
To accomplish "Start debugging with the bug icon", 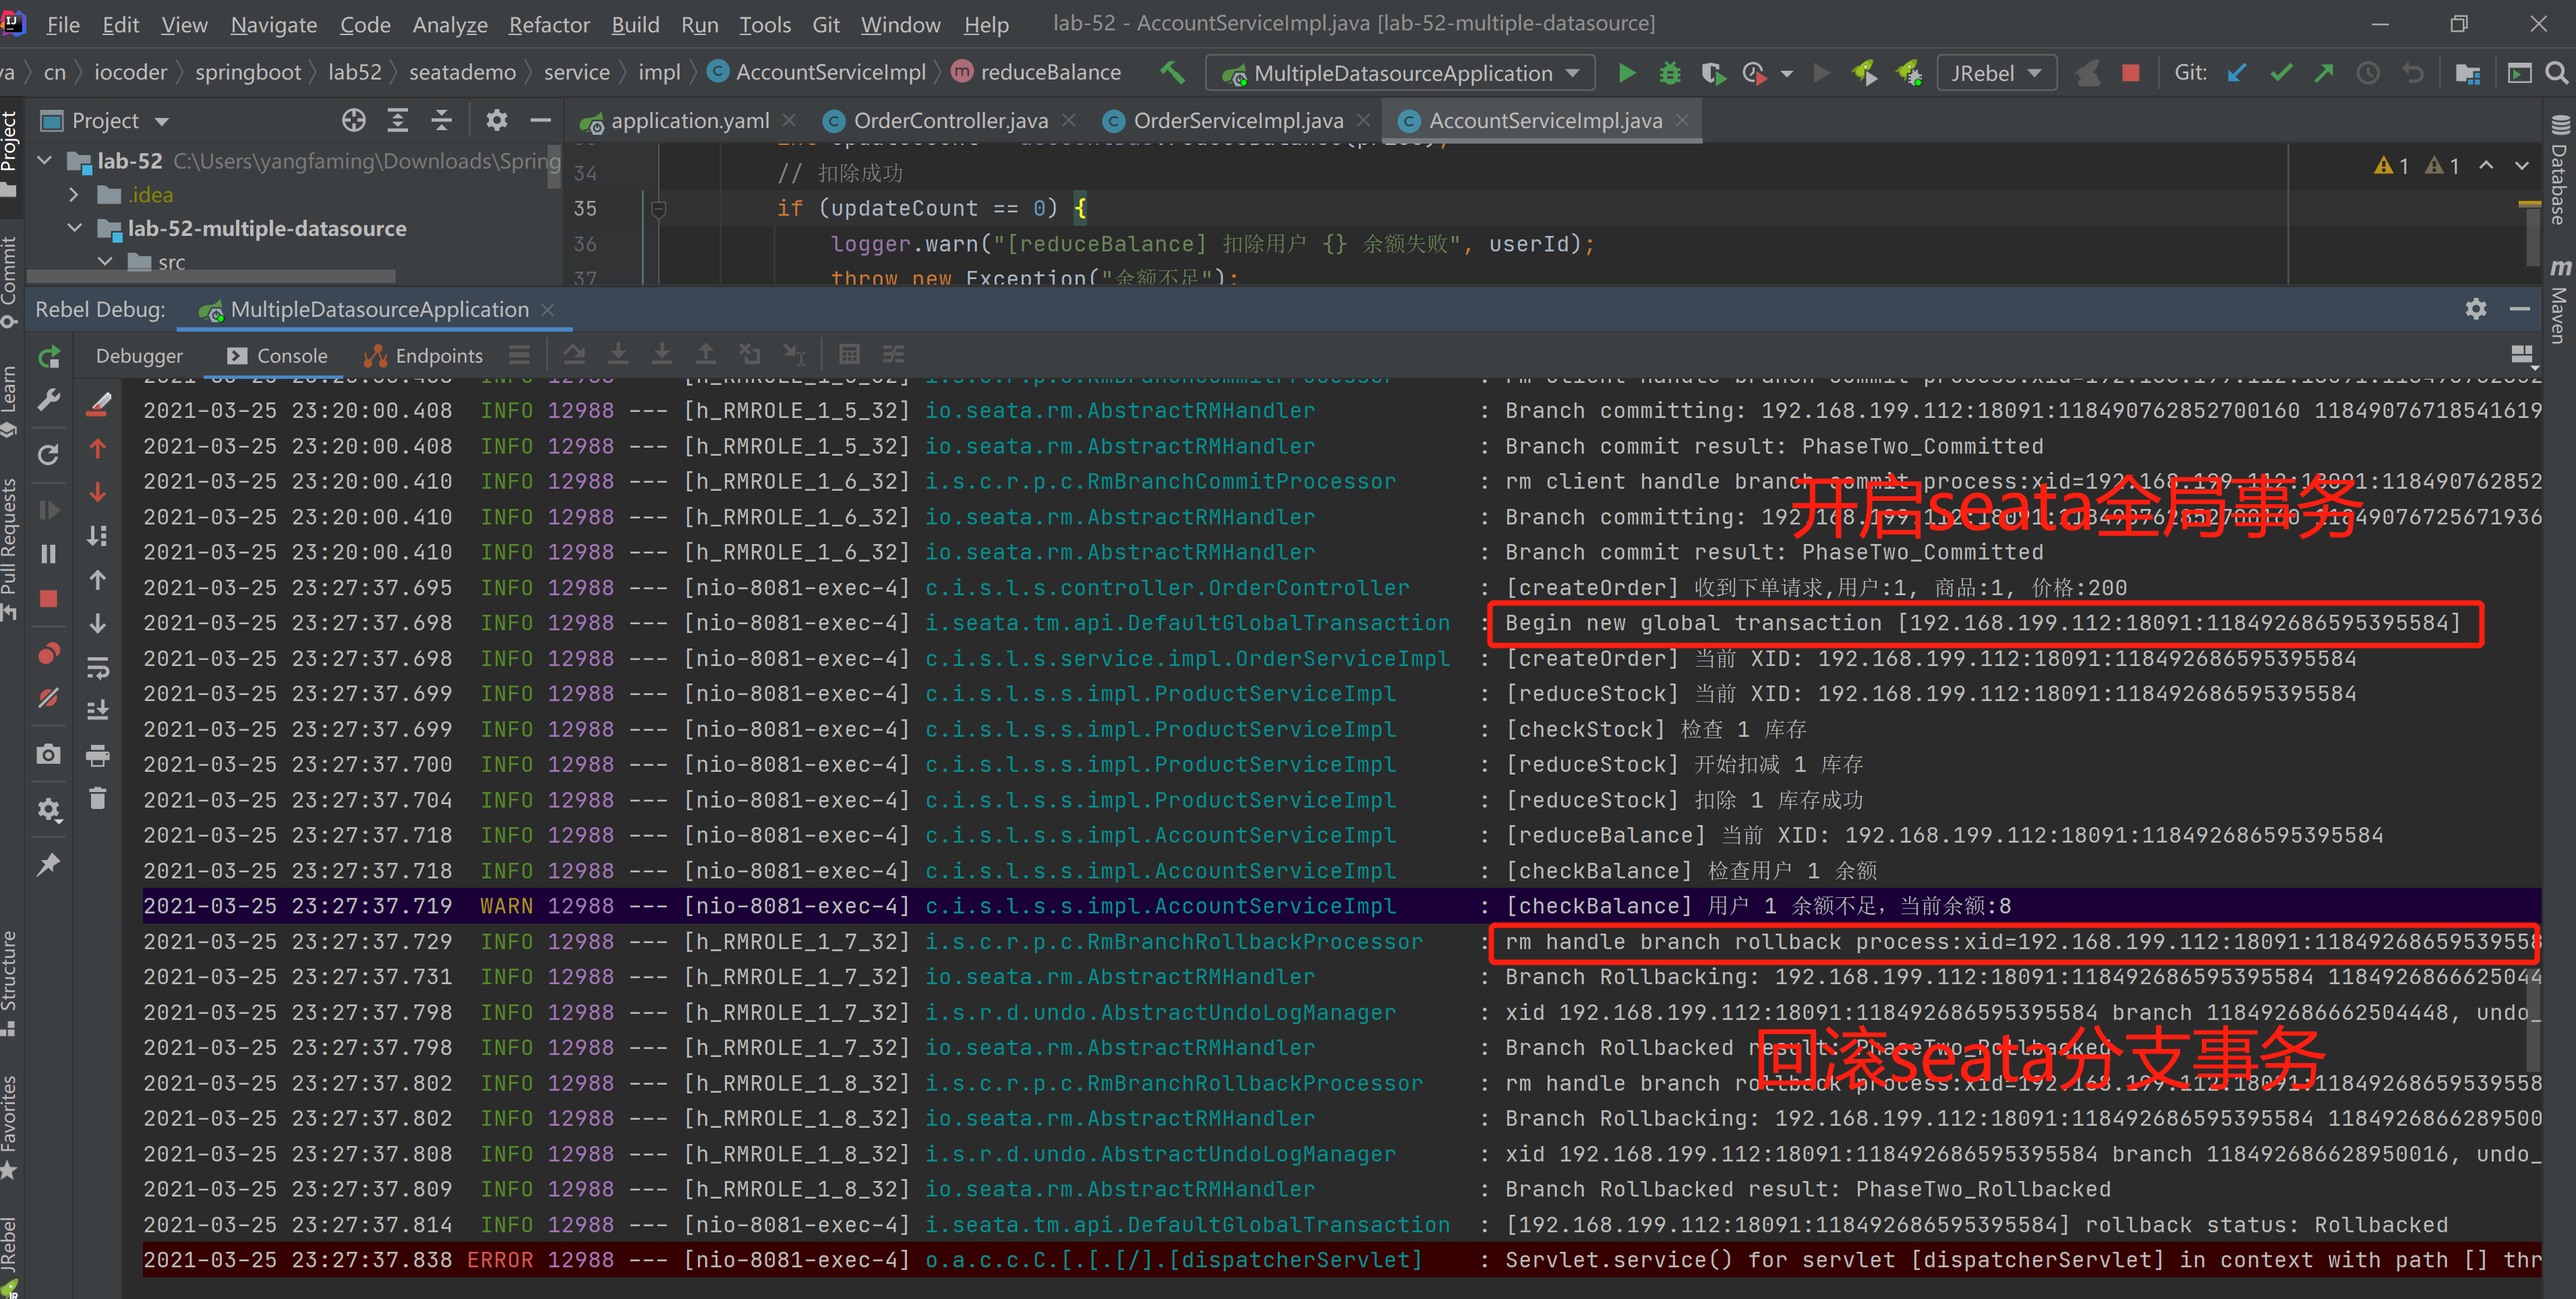I will (1669, 72).
